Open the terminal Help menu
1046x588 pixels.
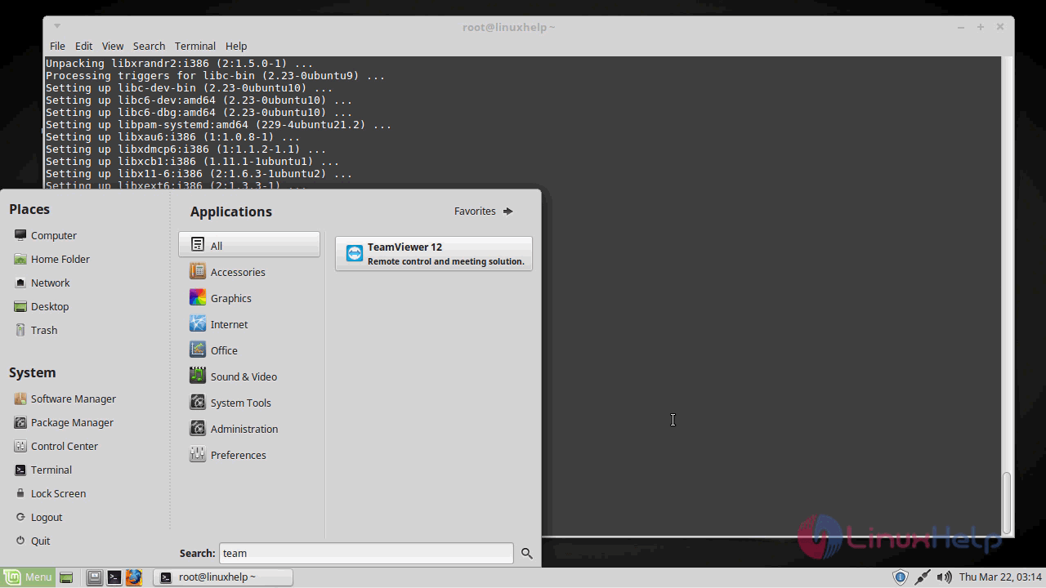click(x=236, y=46)
